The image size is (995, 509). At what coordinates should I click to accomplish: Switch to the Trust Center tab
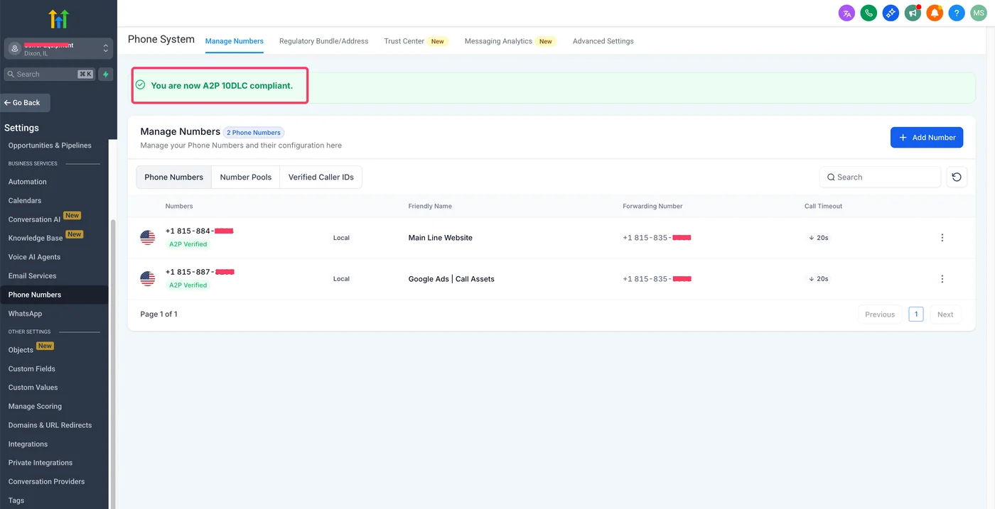pos(404,41)
